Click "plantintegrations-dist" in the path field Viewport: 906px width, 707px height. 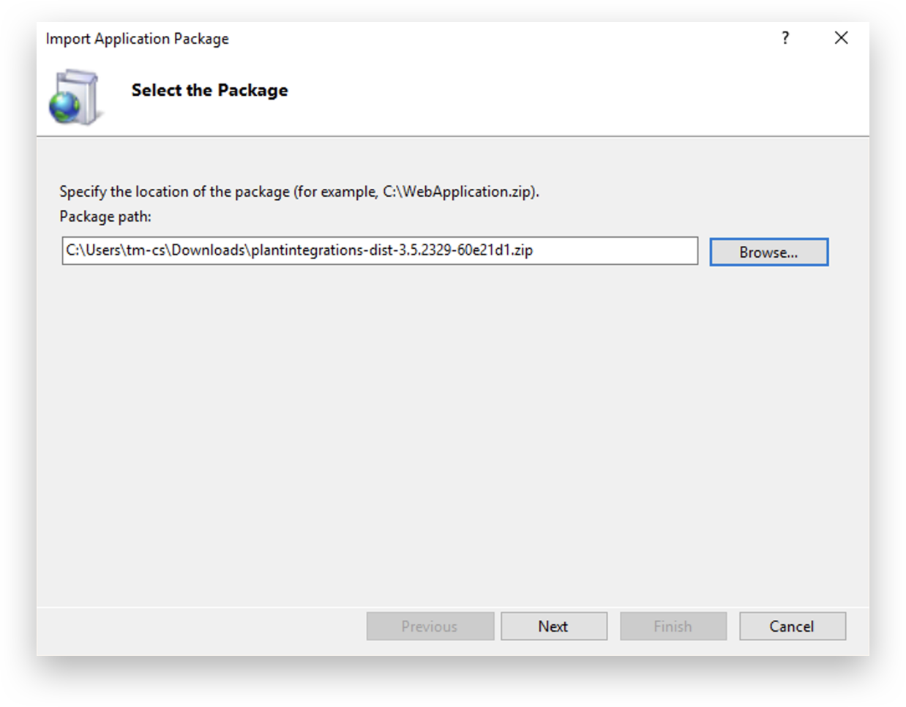pyautogui.click(x=321, y=250)
